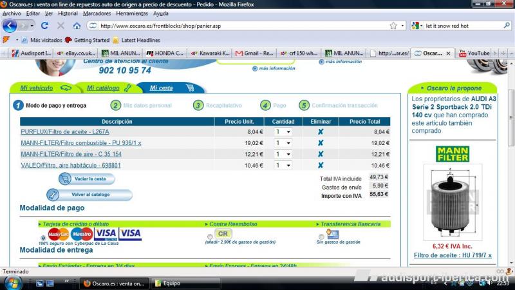Run the search with the magnifier icon
Screen dimensions: 515x290
click(507, 26)
